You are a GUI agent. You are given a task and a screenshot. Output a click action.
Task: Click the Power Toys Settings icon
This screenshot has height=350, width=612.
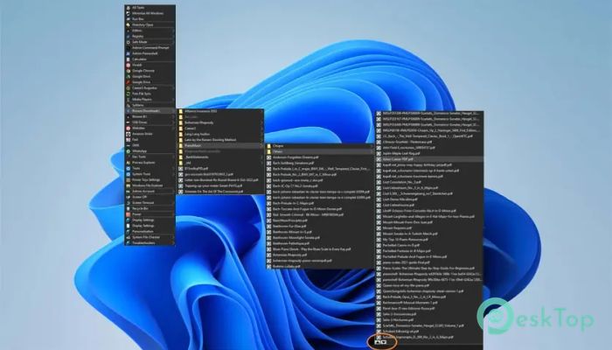[x=128, y=180]
